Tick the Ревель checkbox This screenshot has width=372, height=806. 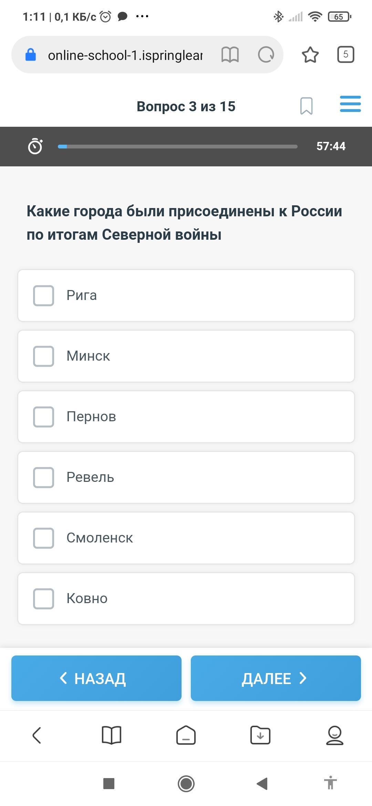pos(43,477)
